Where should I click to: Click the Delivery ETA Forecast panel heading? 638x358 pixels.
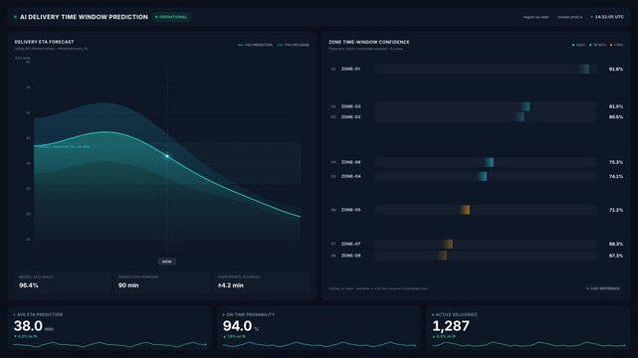[45, 42]
